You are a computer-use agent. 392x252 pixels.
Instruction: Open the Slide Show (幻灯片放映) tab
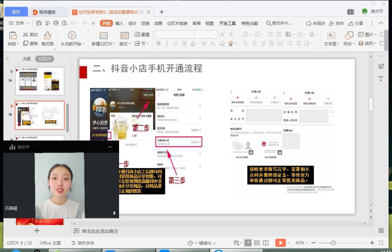click(177, 23)
